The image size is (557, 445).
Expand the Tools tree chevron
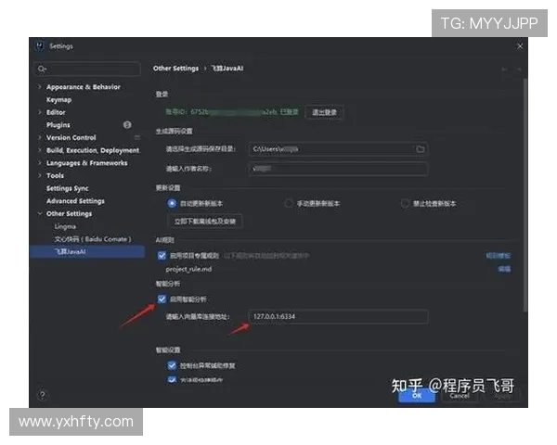(x=40, y=175)
